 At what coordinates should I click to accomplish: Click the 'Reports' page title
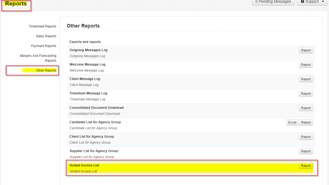[16, 4]
